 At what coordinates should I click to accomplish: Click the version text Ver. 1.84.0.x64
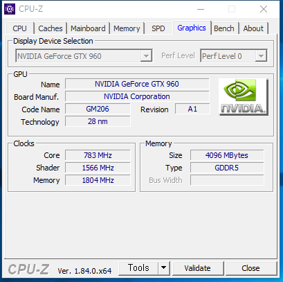tap(84, 271)
